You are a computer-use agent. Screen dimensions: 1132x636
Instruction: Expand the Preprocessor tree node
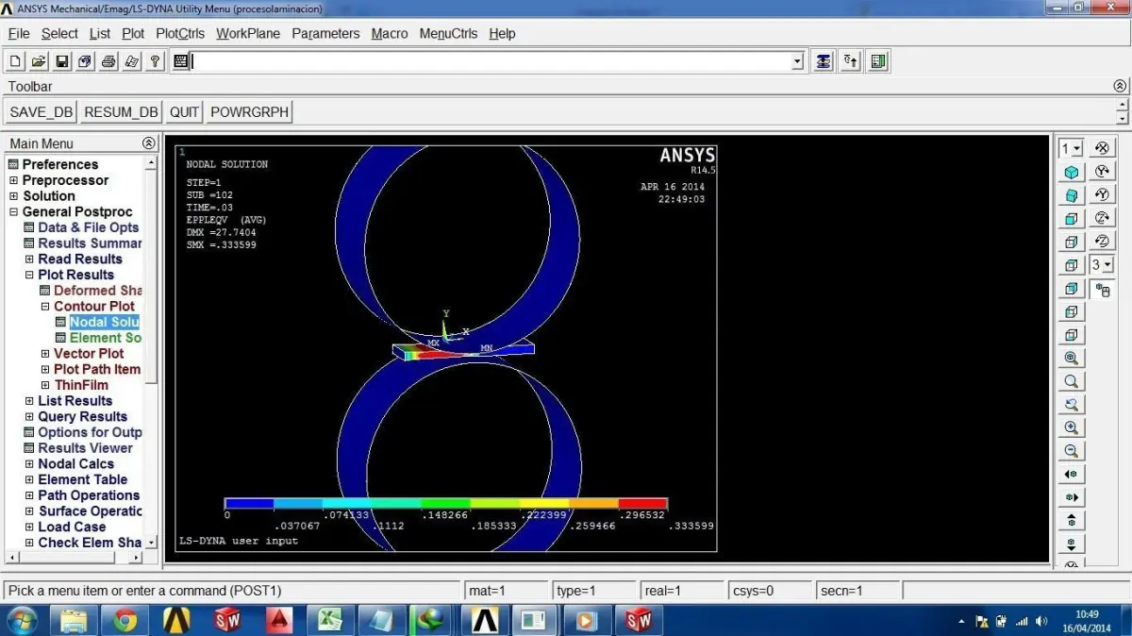pyautogui.click(x=13, y=180)
